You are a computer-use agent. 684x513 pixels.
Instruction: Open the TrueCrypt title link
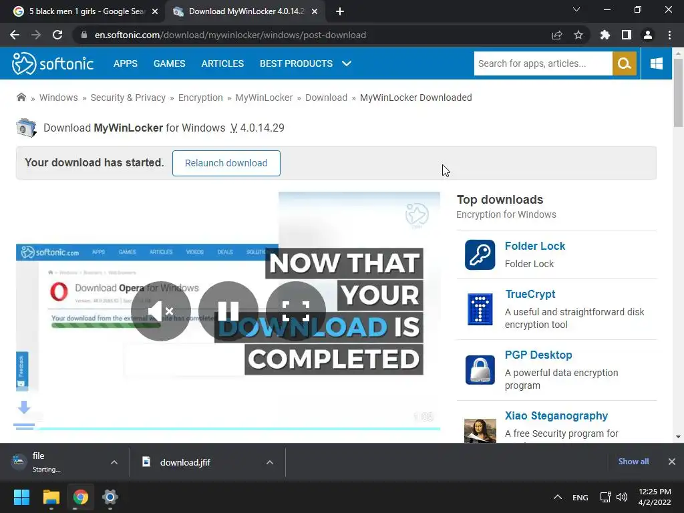[530, 294]
